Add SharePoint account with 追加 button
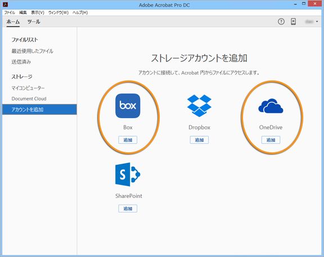324x257 pixels. pyautogui.click(x=128, y=209)
